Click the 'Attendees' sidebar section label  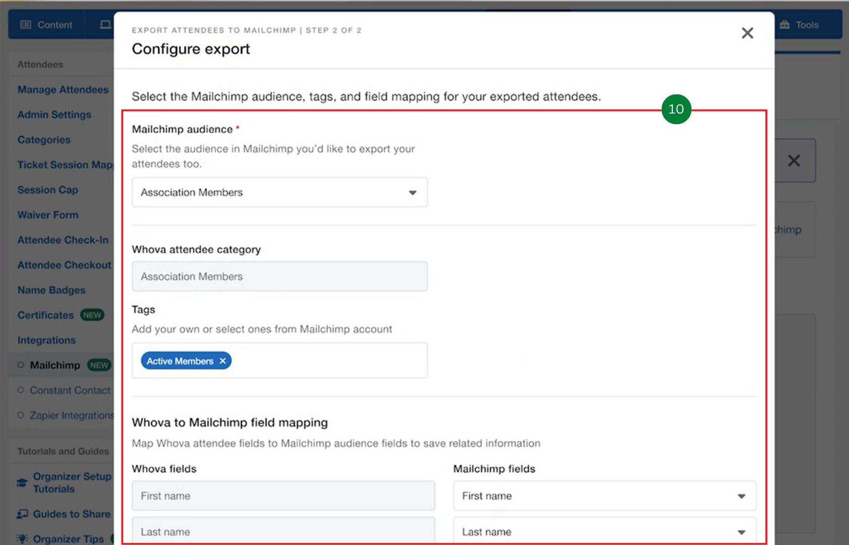(x=40, y=65)
